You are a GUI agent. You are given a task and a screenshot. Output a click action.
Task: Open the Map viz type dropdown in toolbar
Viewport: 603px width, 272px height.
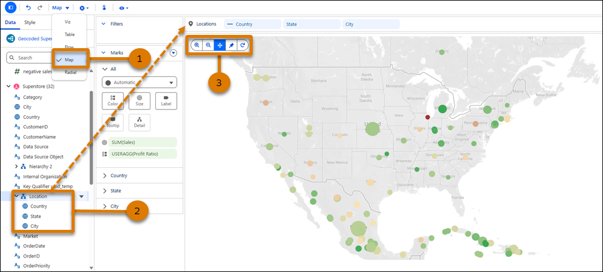coord(61,8)
